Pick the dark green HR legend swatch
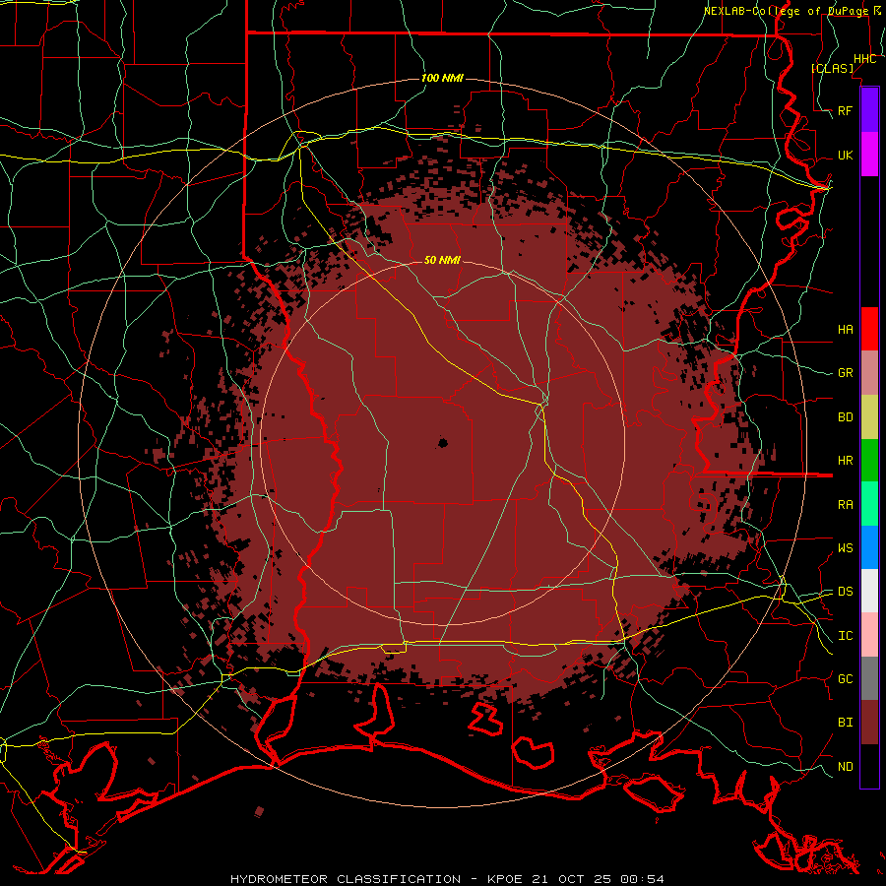Image resolution: width=886 pixels, height=886 pixels. tap(869, 460)
